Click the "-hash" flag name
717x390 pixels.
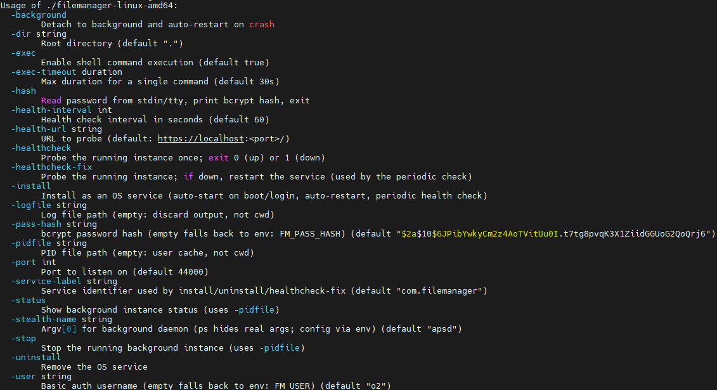click(x=23, y=91)
